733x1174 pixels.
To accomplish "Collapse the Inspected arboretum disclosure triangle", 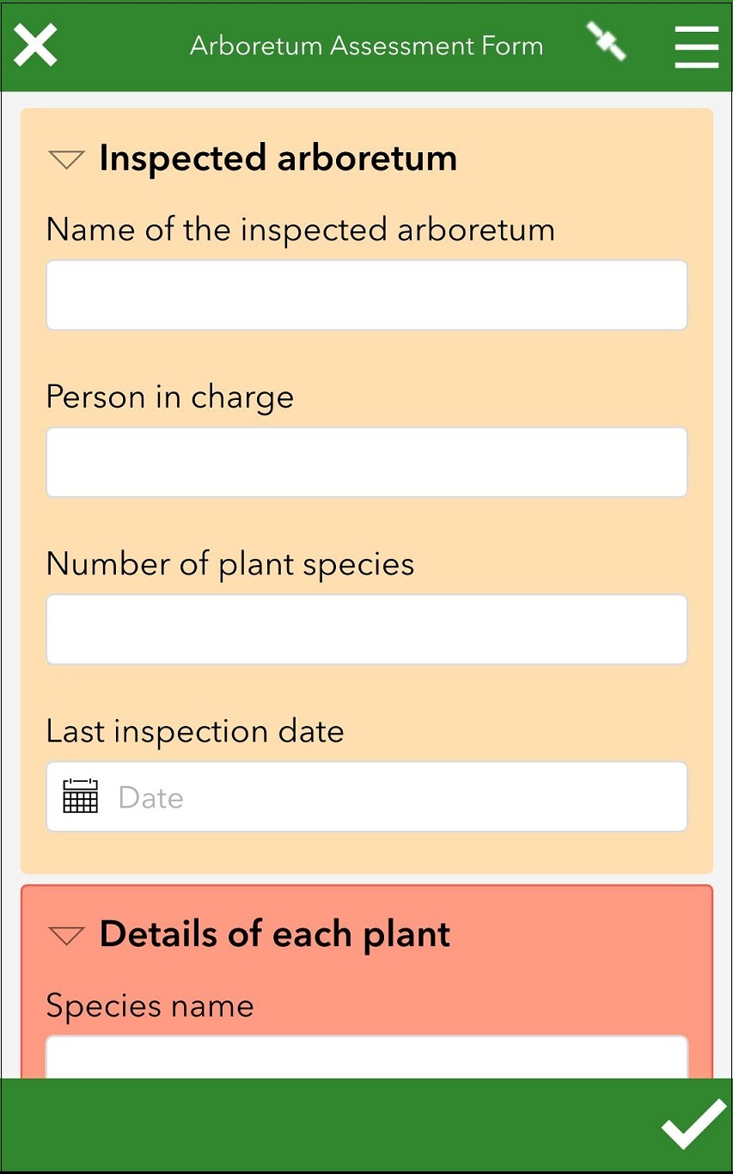I will [65, 160].
